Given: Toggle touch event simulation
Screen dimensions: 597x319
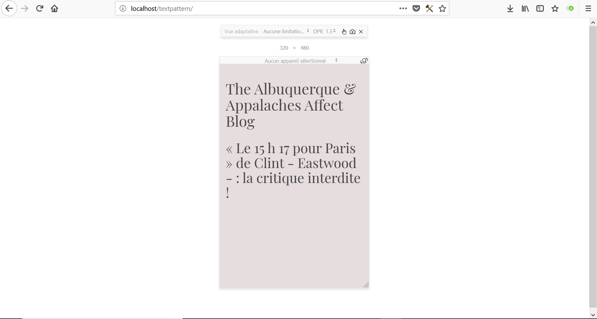Looking at the screenshot, I should point(344,31).
